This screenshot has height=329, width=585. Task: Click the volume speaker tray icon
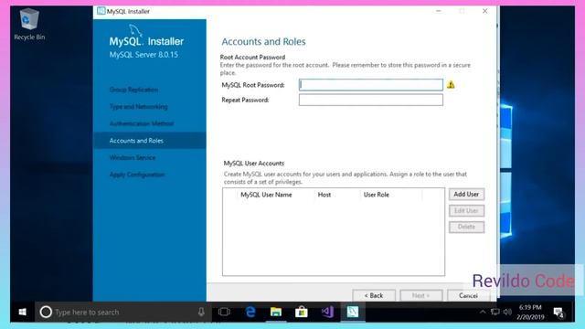pyautogui.click(x=507, y=312)
